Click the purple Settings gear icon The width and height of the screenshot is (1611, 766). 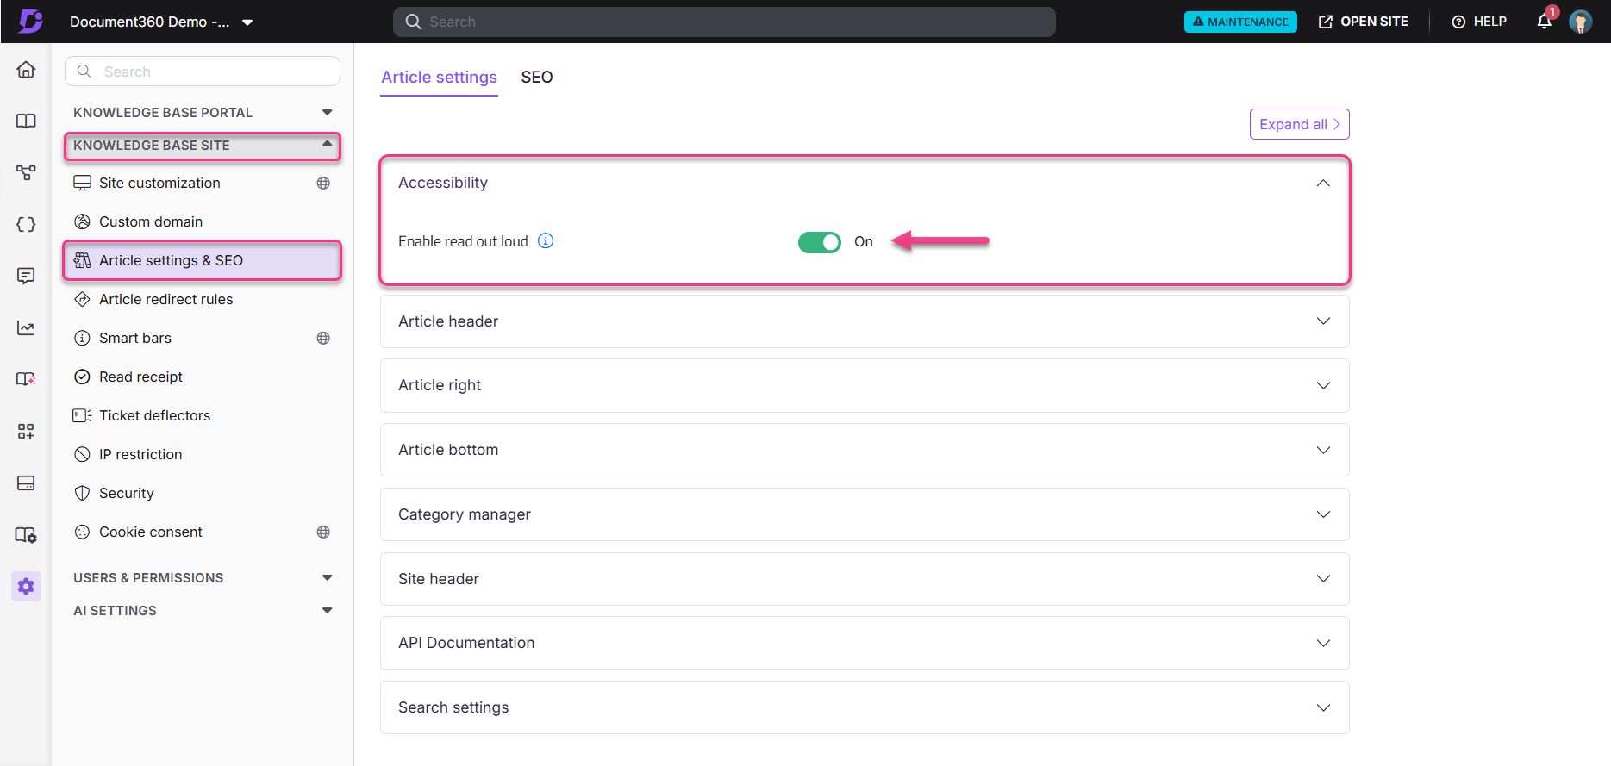click(26, 587)
